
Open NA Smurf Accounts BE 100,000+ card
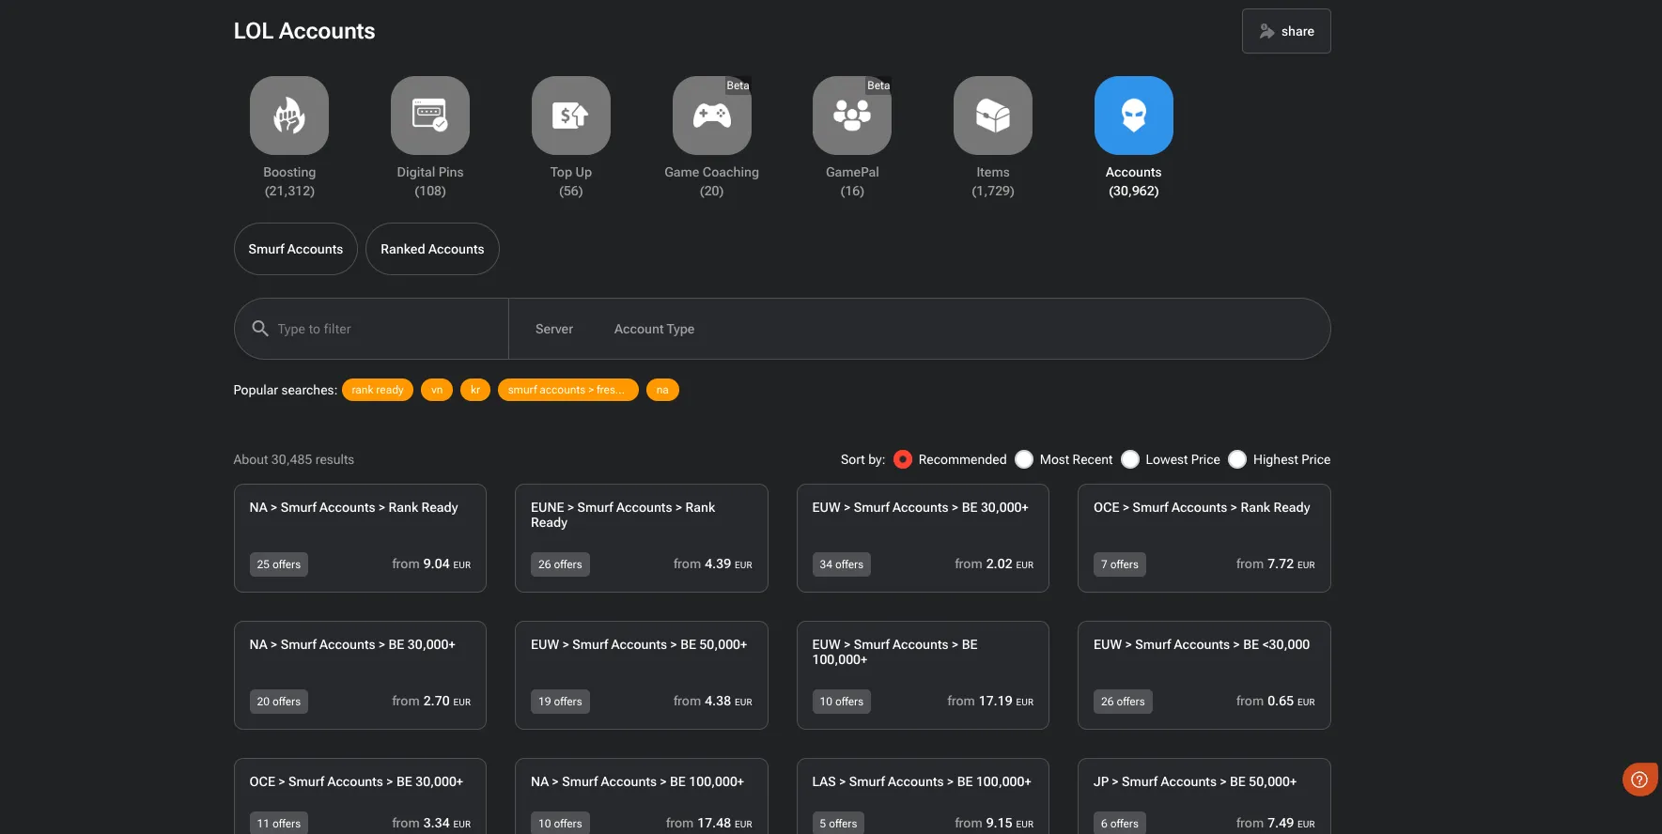[x=642, y=796]
